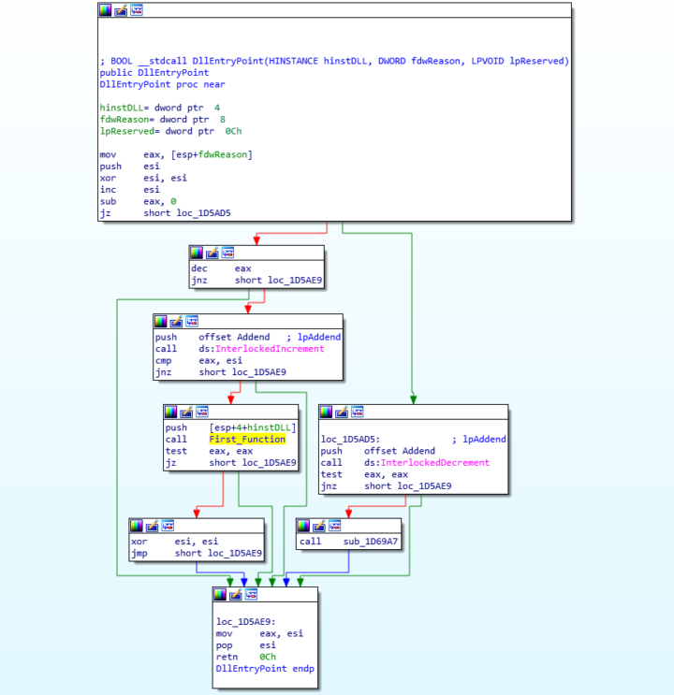Click group icon on 'call sub_1D69A7' block
The height and width of the screenshot is (695, 674).
click(x=334, y=526)
